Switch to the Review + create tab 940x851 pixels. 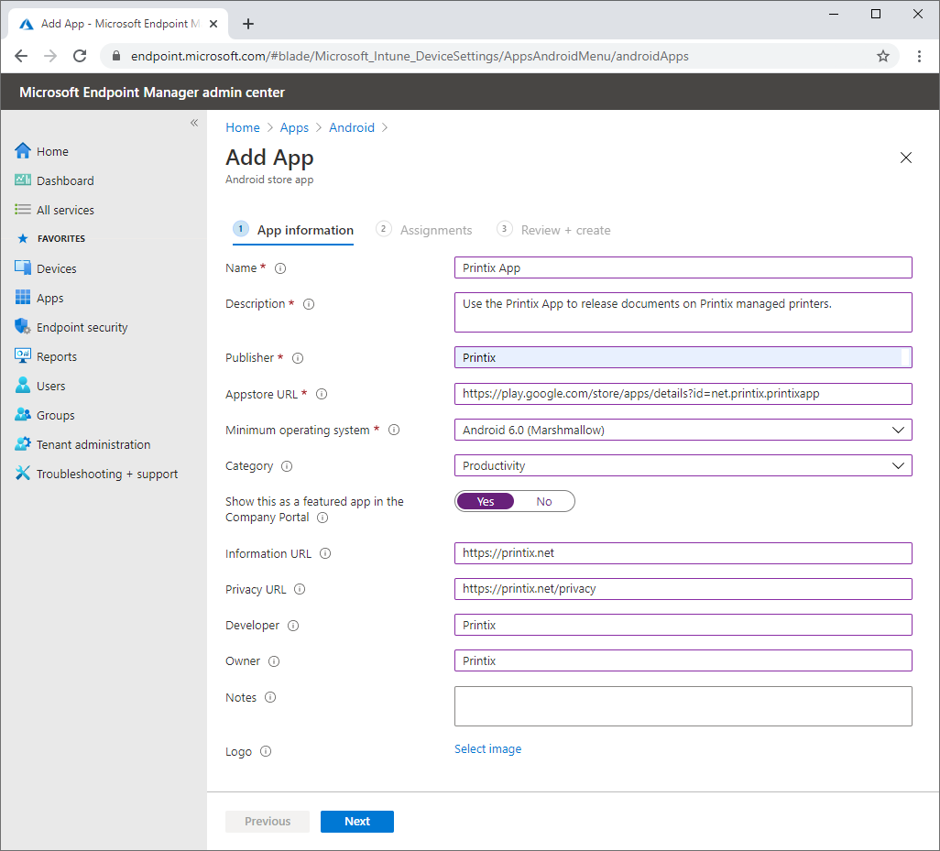coord(554,230)
